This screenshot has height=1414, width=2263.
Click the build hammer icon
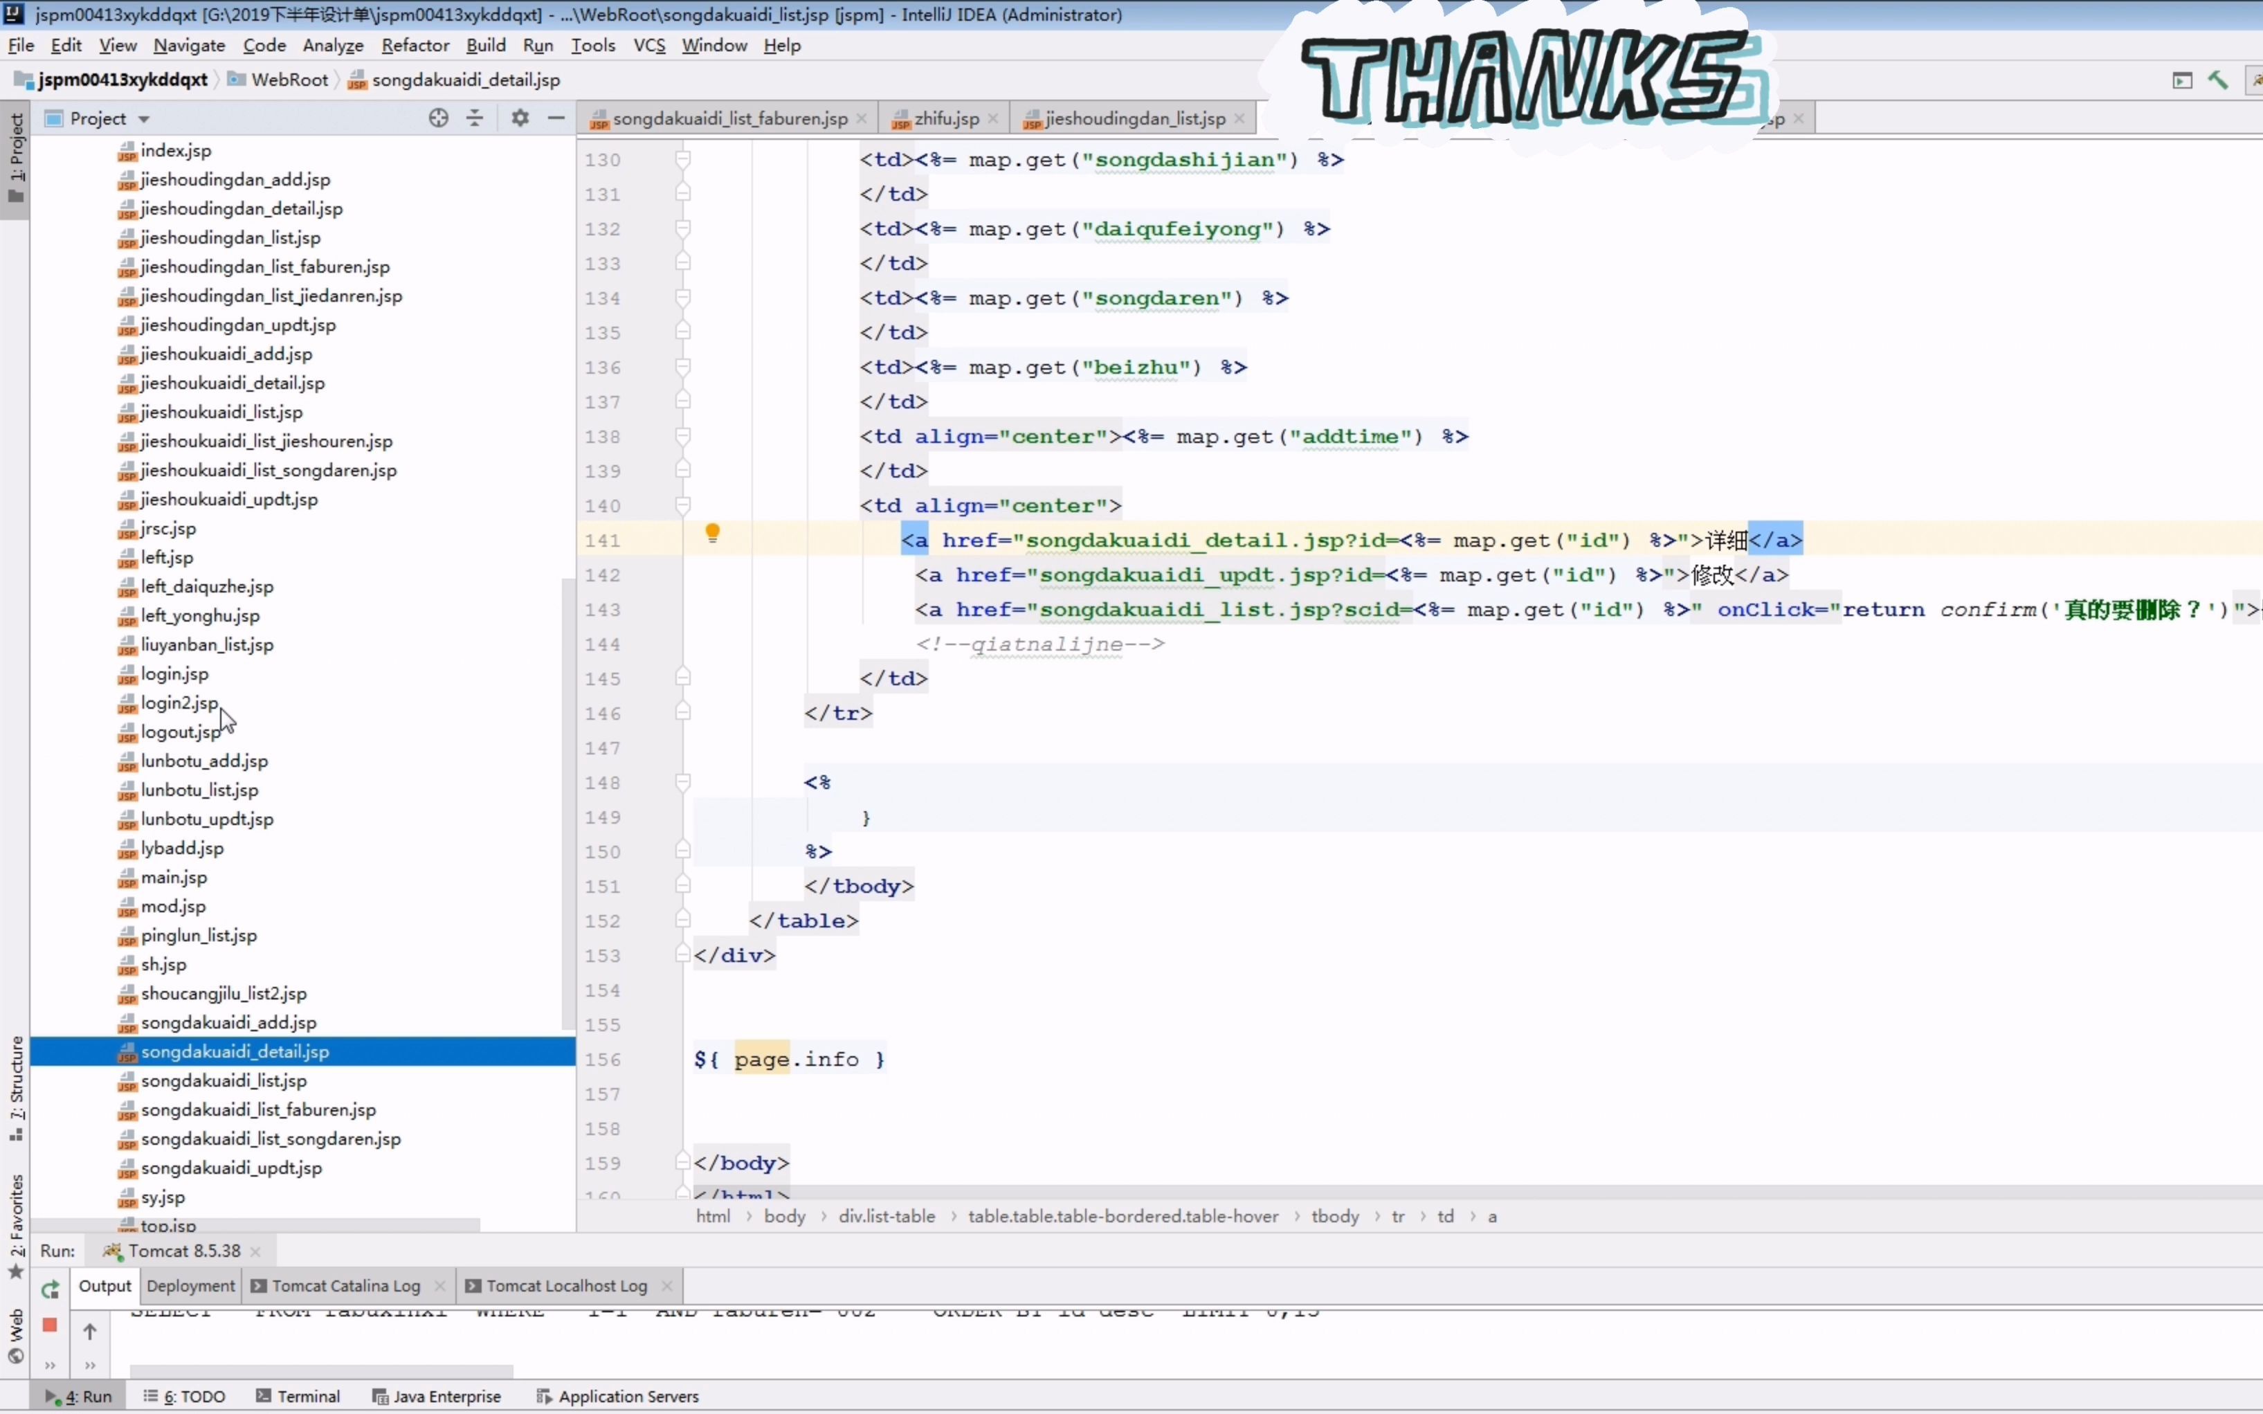2218,80
